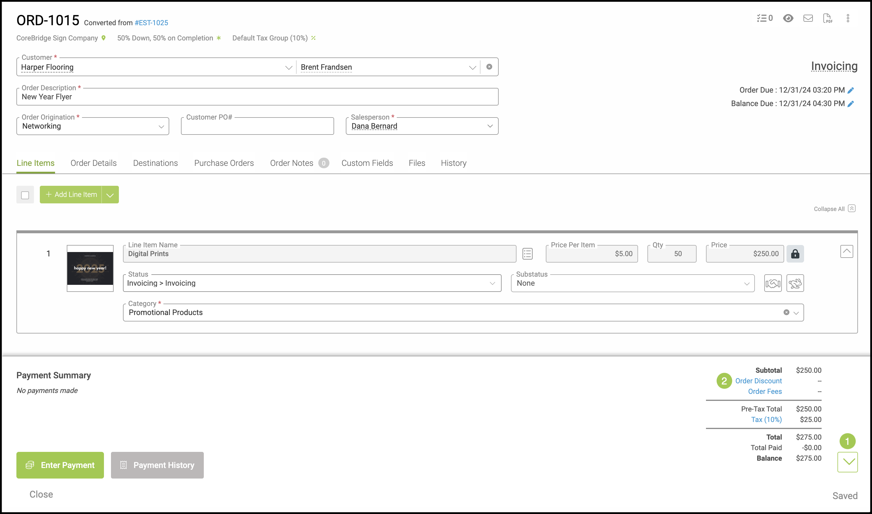
Task: Open the three-dot more options menu
Action: click(848, 18)
